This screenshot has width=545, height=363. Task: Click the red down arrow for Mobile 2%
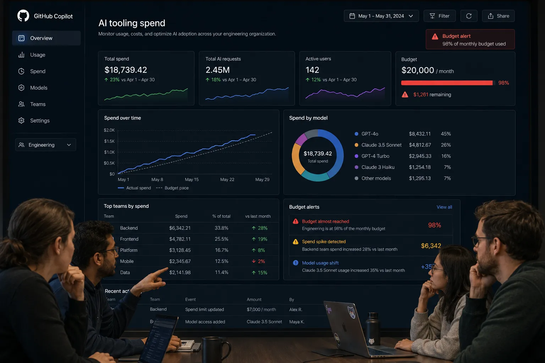click(x=254, y=261)
